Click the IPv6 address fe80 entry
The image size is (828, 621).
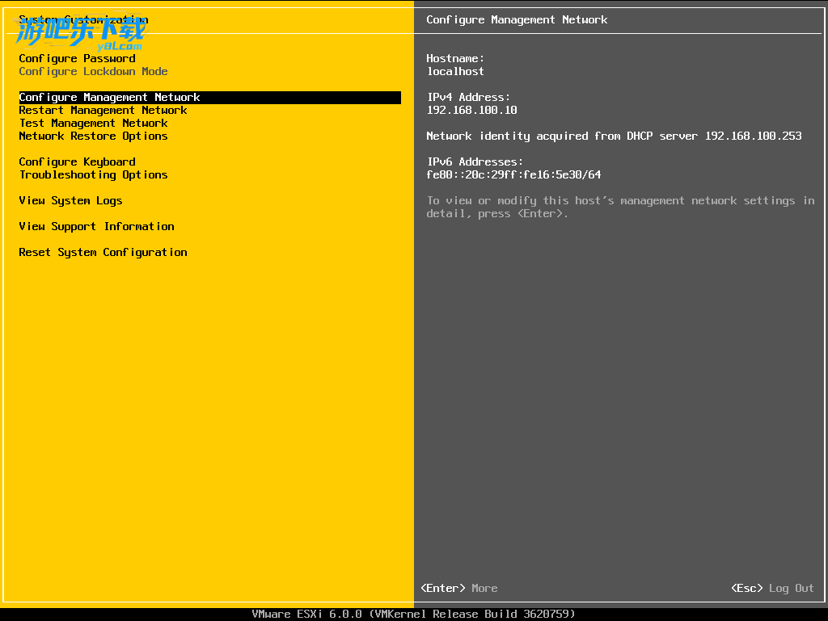(513, 174)
